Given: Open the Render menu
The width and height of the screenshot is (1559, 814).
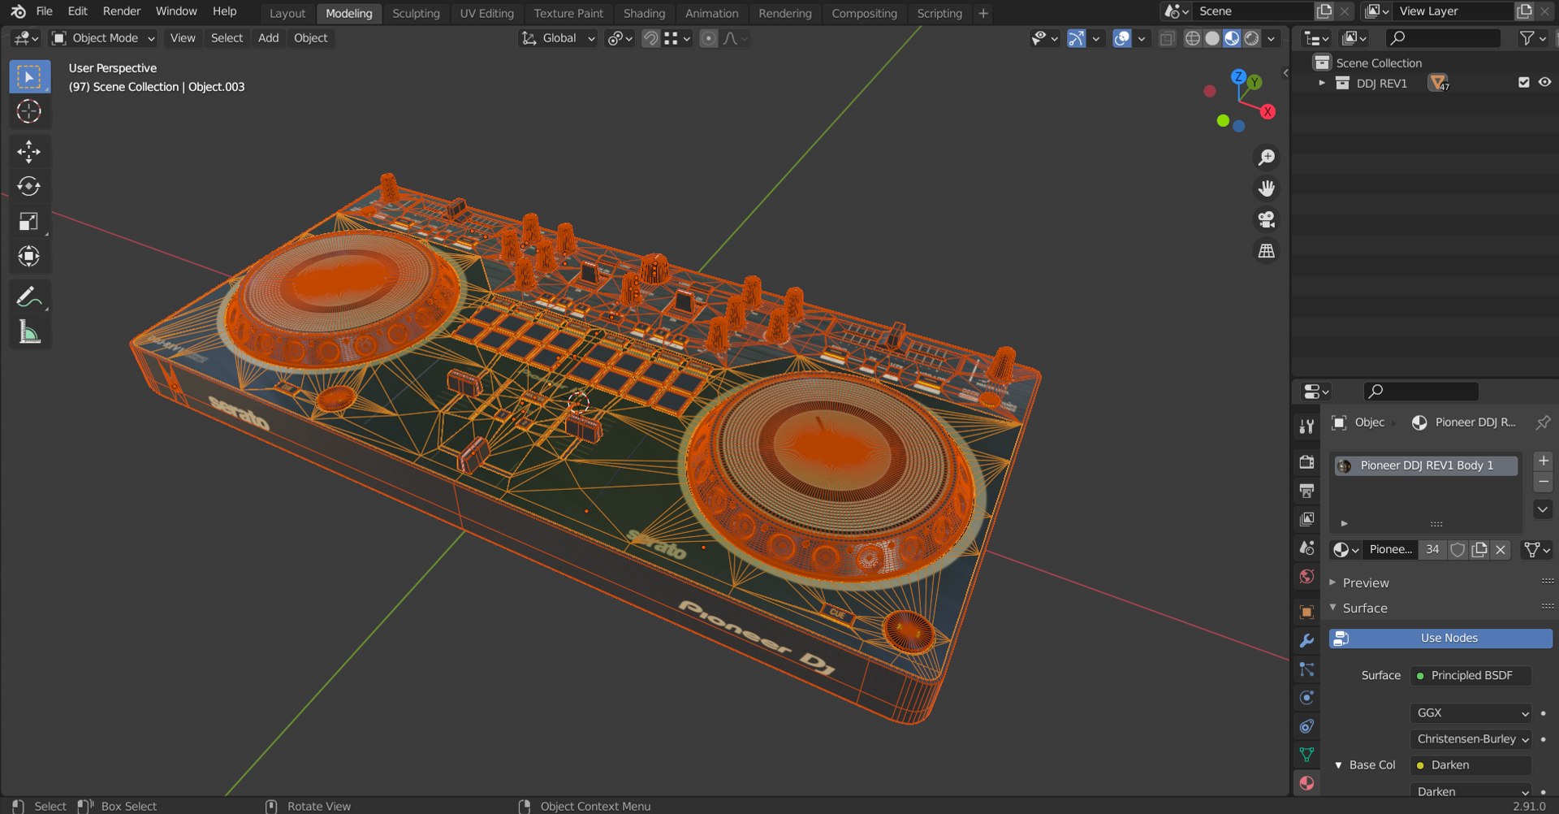Looking at the screenshot, I should point(122,11).
